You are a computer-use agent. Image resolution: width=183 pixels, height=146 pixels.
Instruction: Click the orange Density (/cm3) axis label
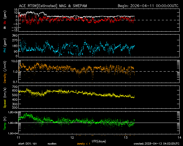[4, 73]
